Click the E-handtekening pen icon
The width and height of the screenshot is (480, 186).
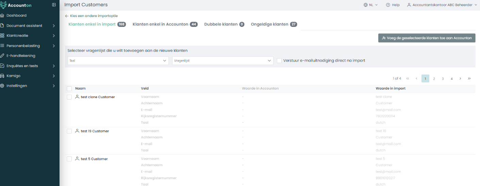click(x=2, y=56)
